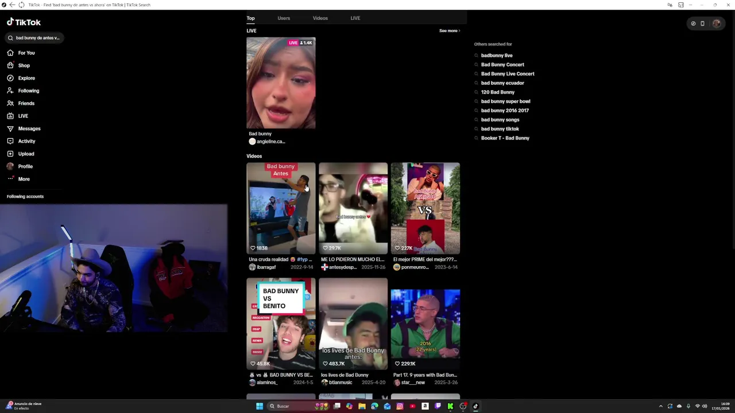
Task: Search suggestion '120 Bad Bunny'
Action: point(498,92)
